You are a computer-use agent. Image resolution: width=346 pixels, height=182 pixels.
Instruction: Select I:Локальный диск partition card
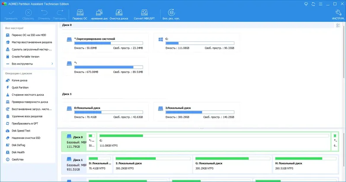click(x=197, y=112)
